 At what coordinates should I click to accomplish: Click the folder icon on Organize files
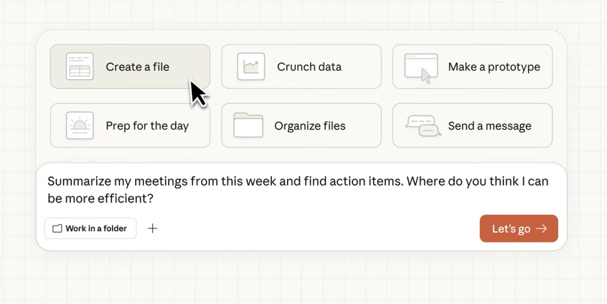pyautogui.click(x=248, y=126)
